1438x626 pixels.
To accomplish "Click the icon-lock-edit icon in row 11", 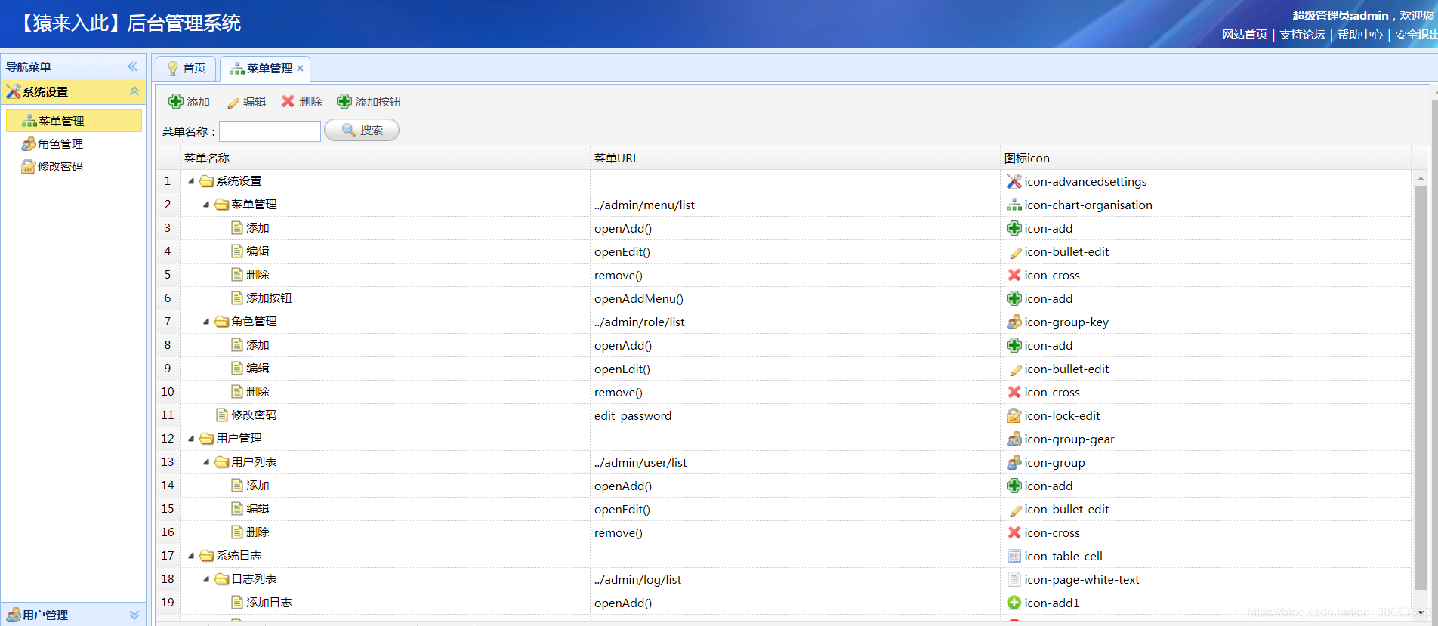I will (1014, 415).
